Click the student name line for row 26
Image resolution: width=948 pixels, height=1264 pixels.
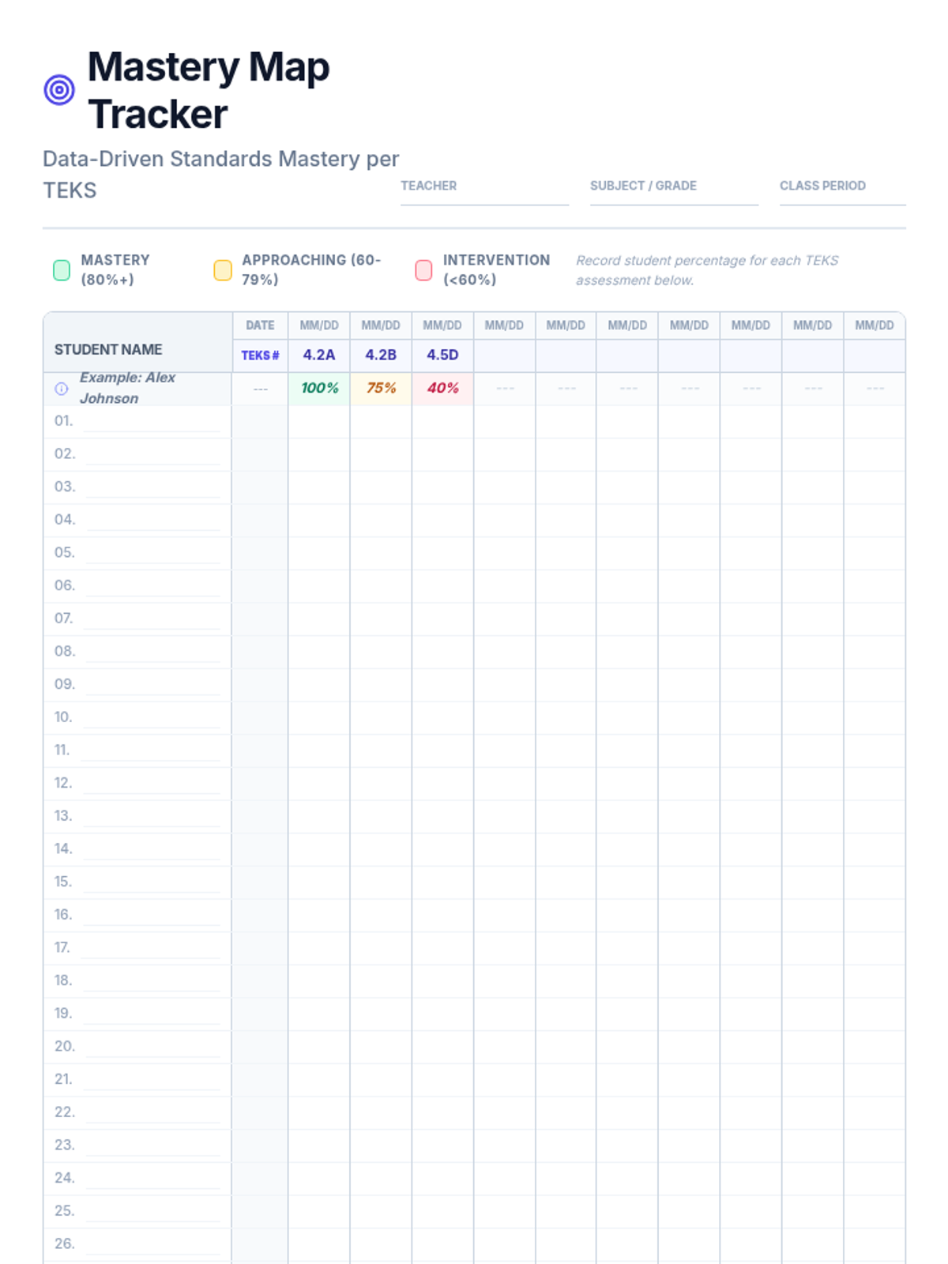pos(152,1245)
